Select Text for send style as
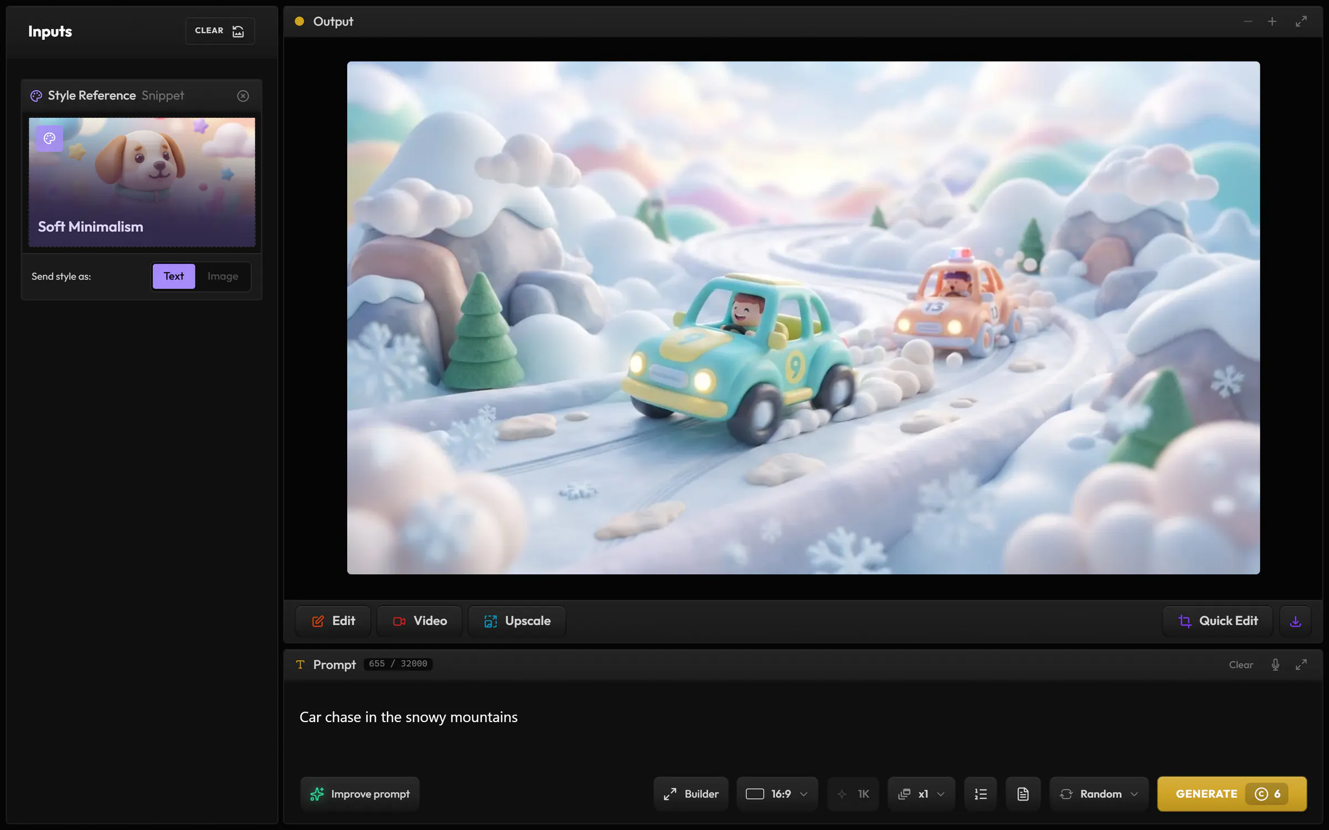 coord(173,276)
